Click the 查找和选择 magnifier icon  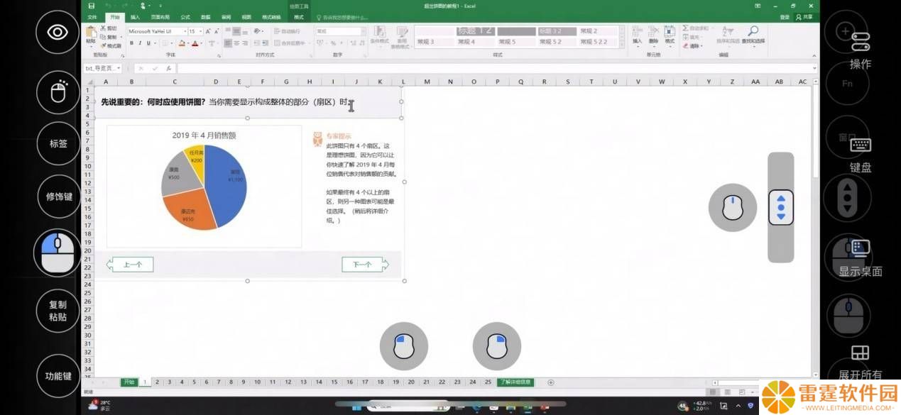753,31
